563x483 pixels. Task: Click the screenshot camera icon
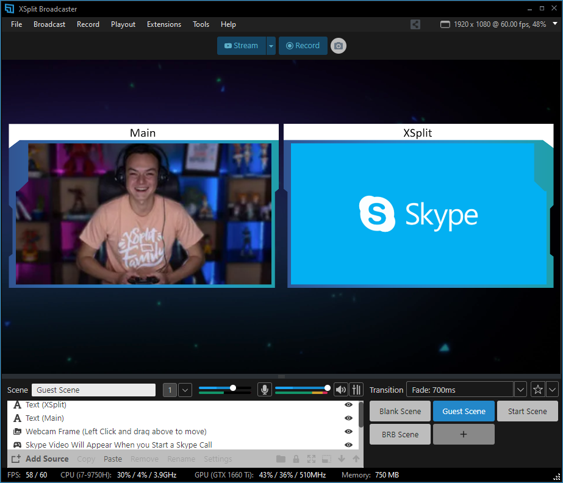click(339, 46)
